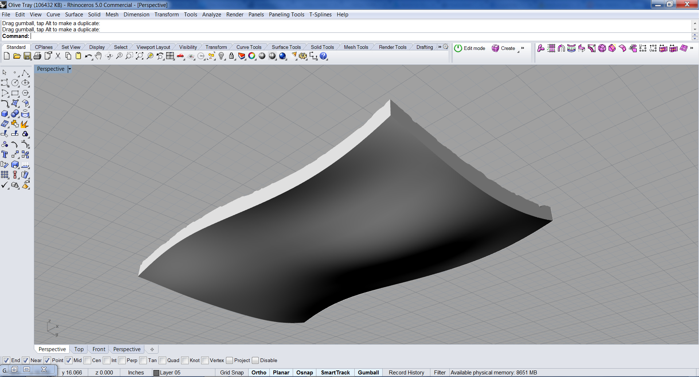Select the Pan hand tool
The width and height of the screenshot is (699, 377).
point(98,56)
